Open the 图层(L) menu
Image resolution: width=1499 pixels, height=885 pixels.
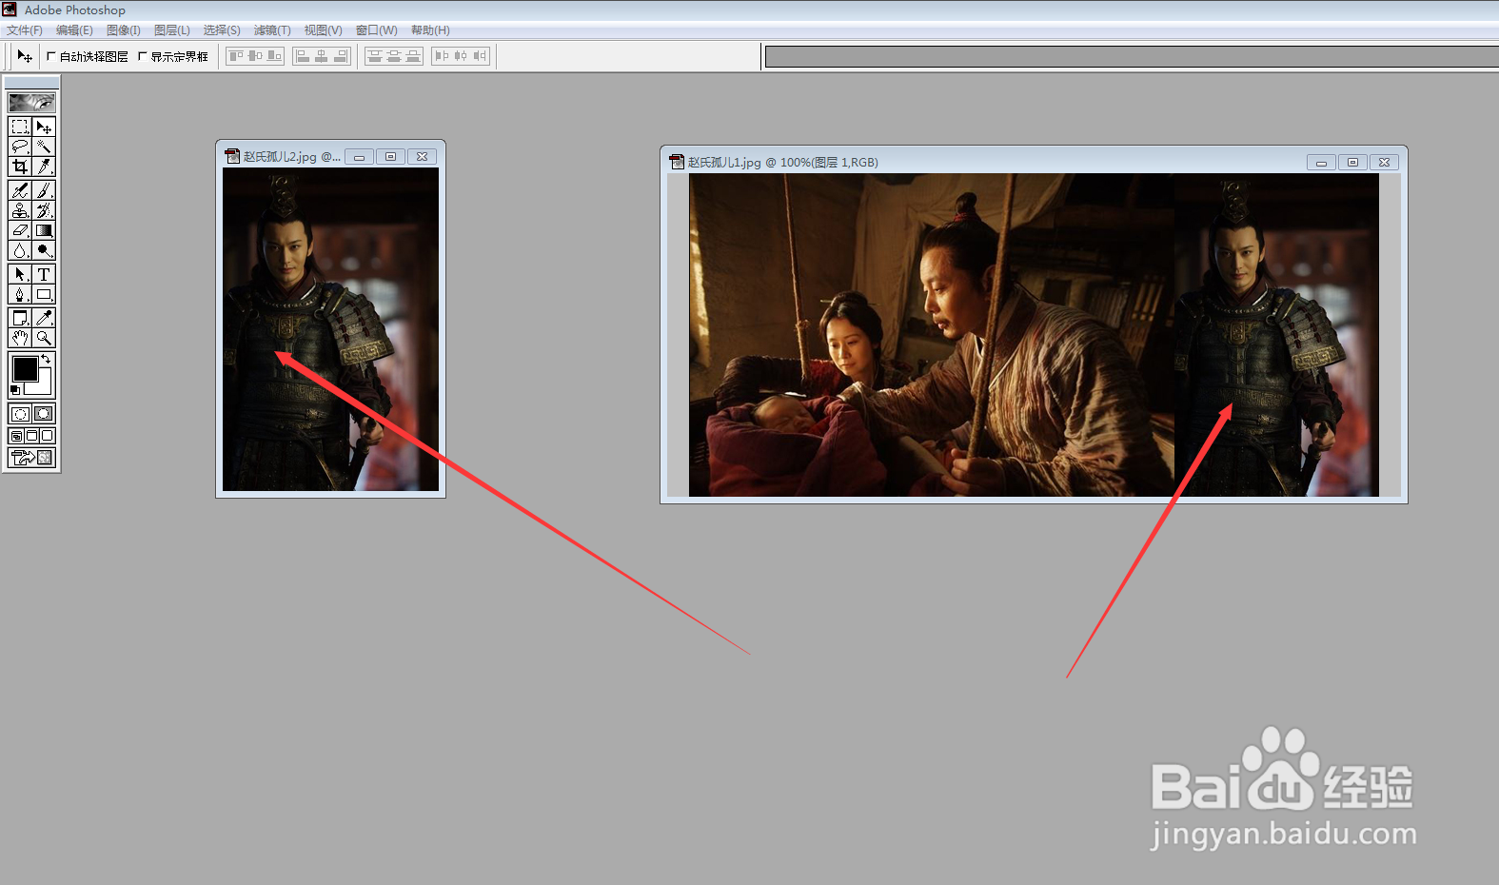[172, 30]
